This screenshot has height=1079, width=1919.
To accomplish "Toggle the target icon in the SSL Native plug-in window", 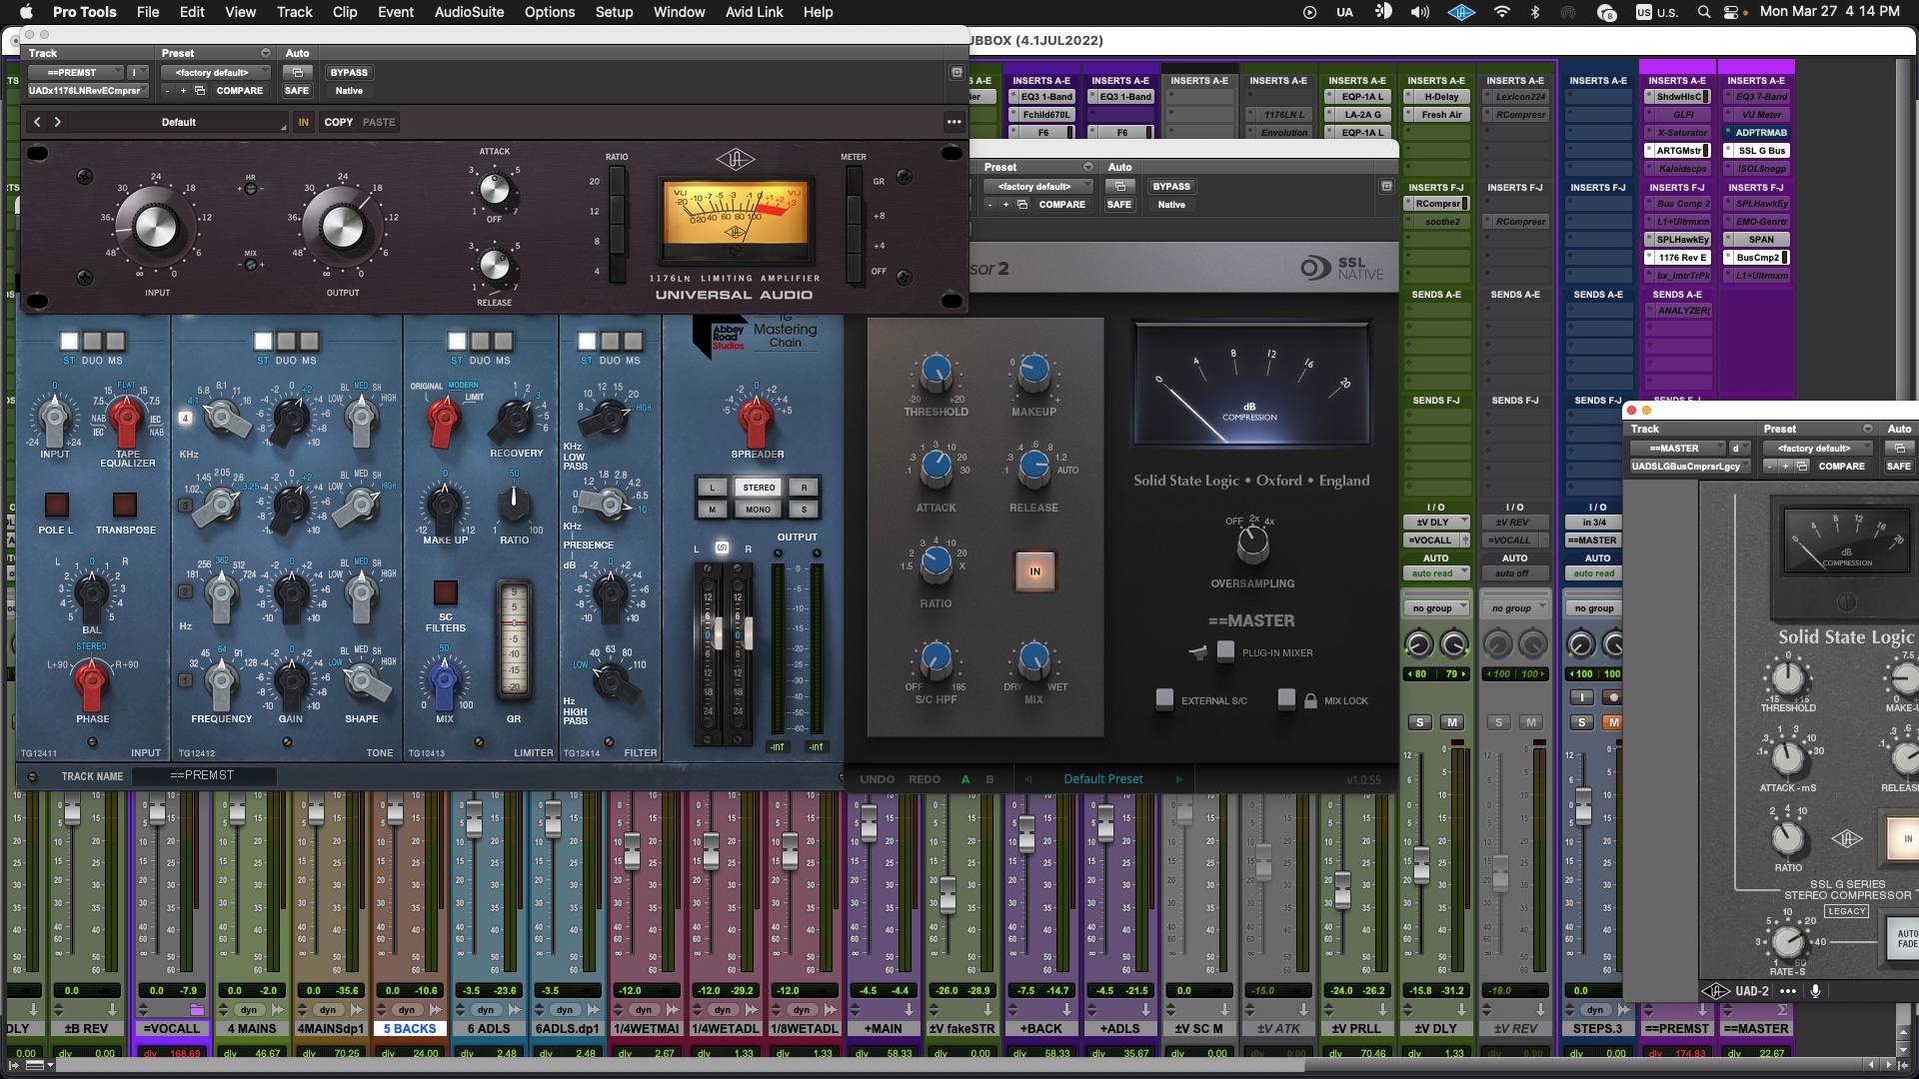I will point(1386,187).
